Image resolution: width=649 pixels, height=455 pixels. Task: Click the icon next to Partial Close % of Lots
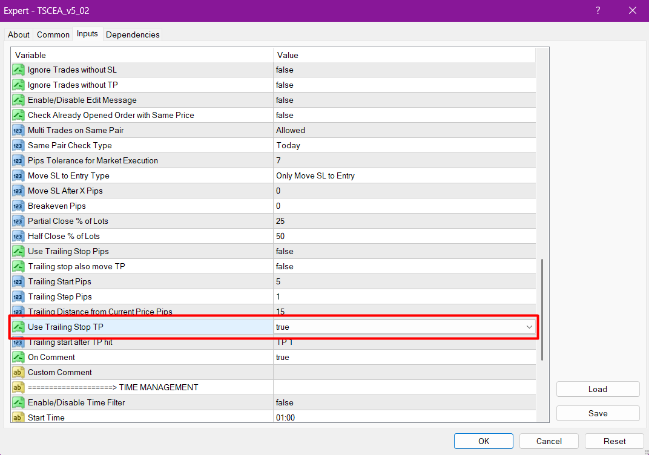[18, 221]
